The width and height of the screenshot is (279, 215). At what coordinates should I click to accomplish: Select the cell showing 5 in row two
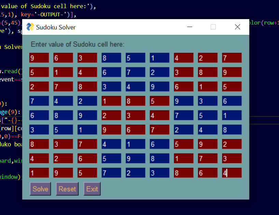(39, 72)
